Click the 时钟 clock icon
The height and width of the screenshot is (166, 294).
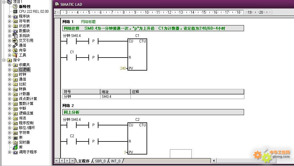[15, 75]
